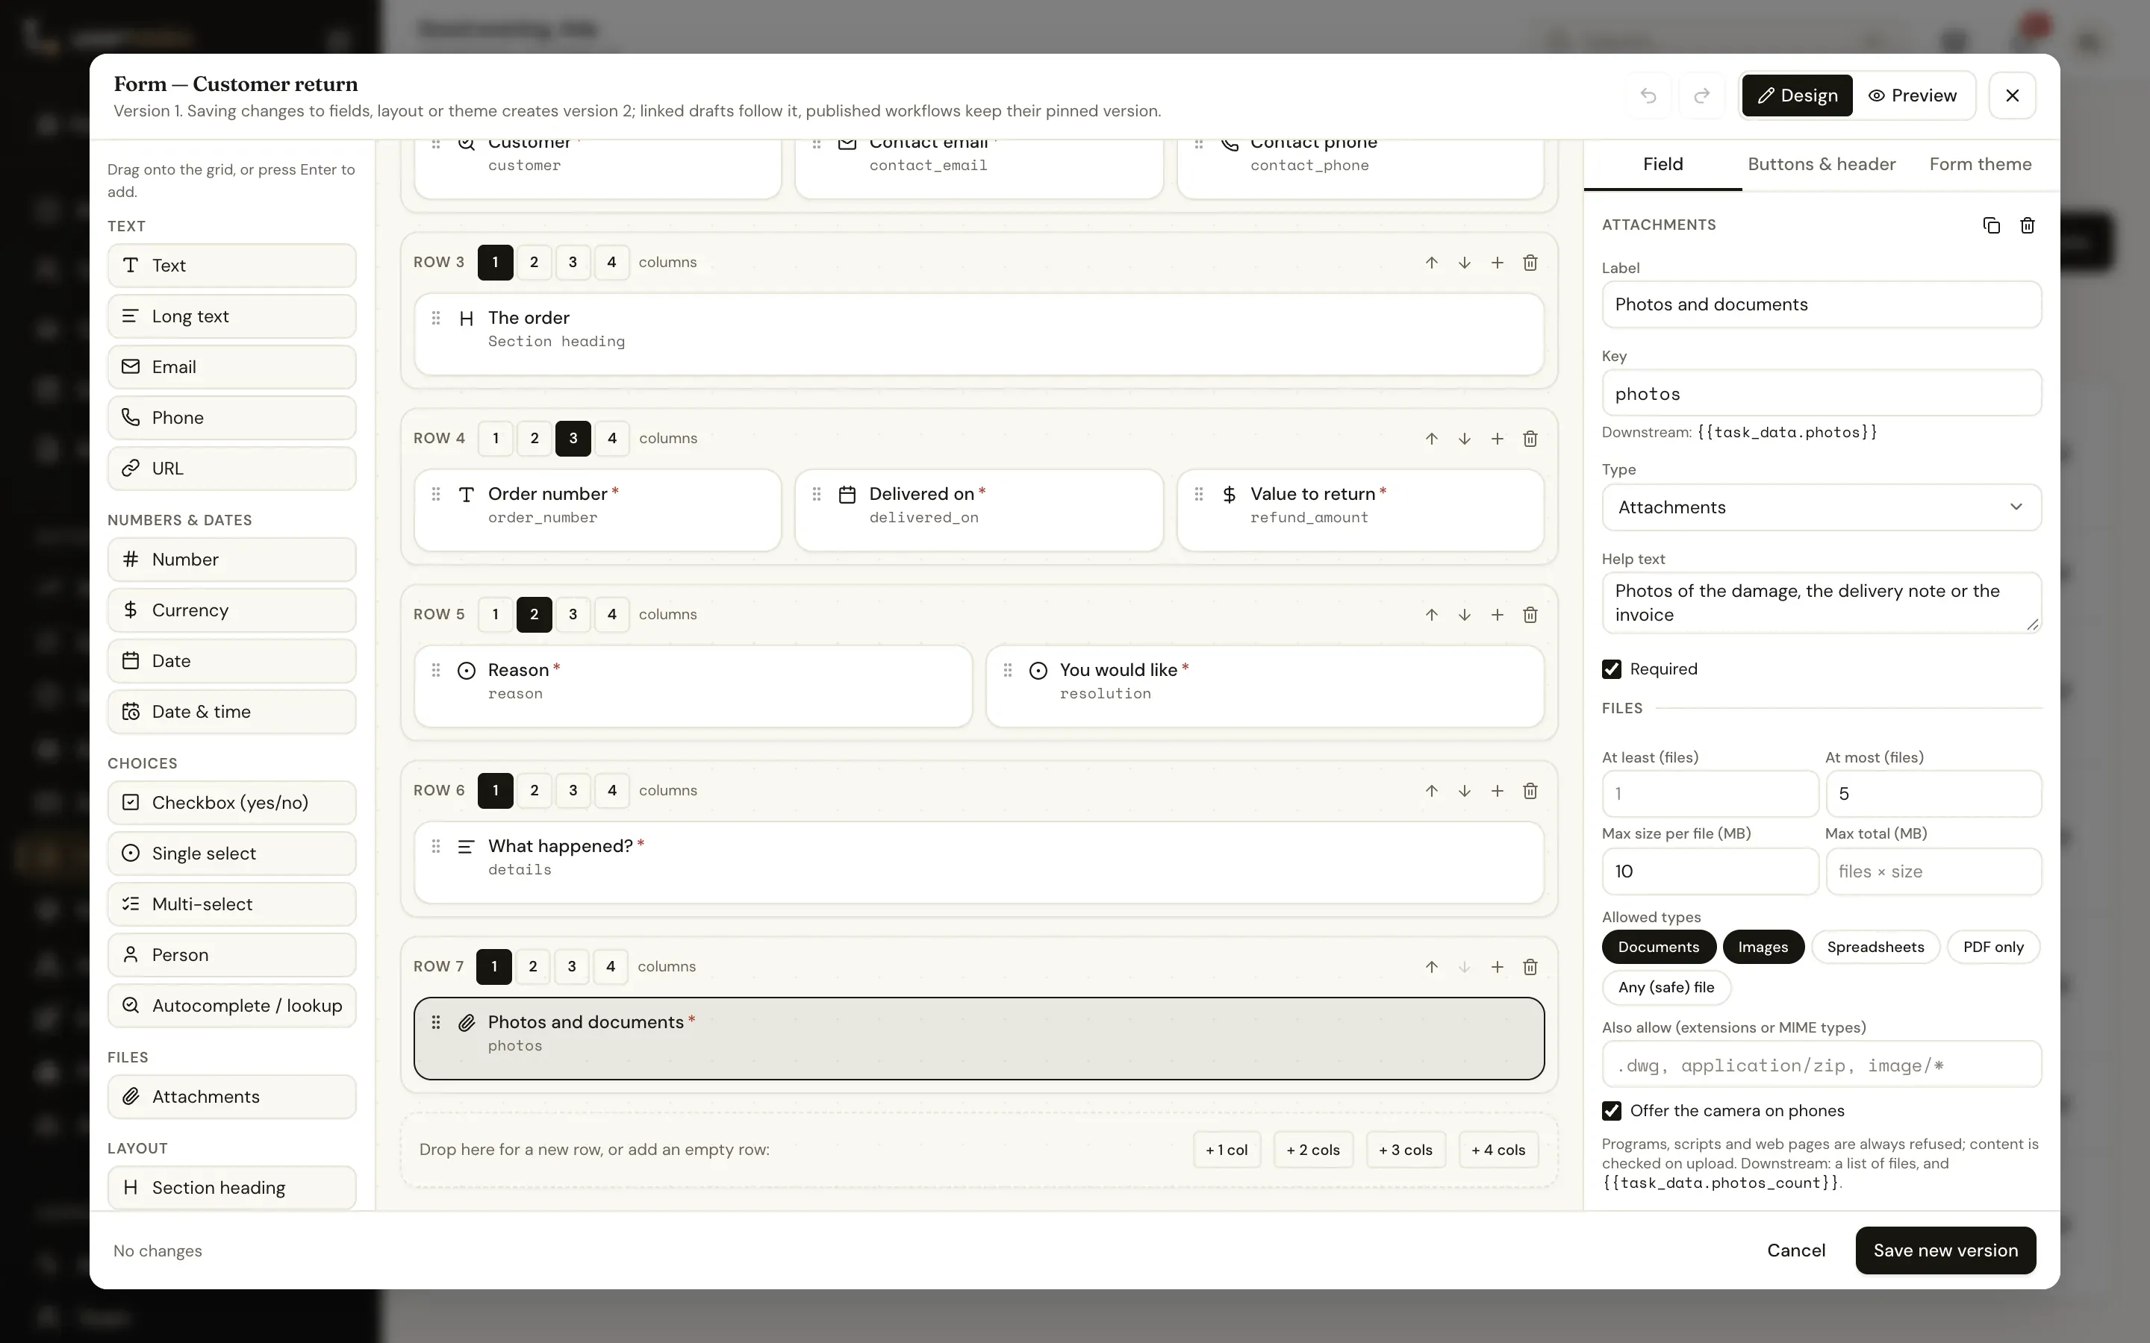Add an empty row with + 3 cols
The height and width of the screenshot is (1343, 2150).
(x=1406, y=1149)
